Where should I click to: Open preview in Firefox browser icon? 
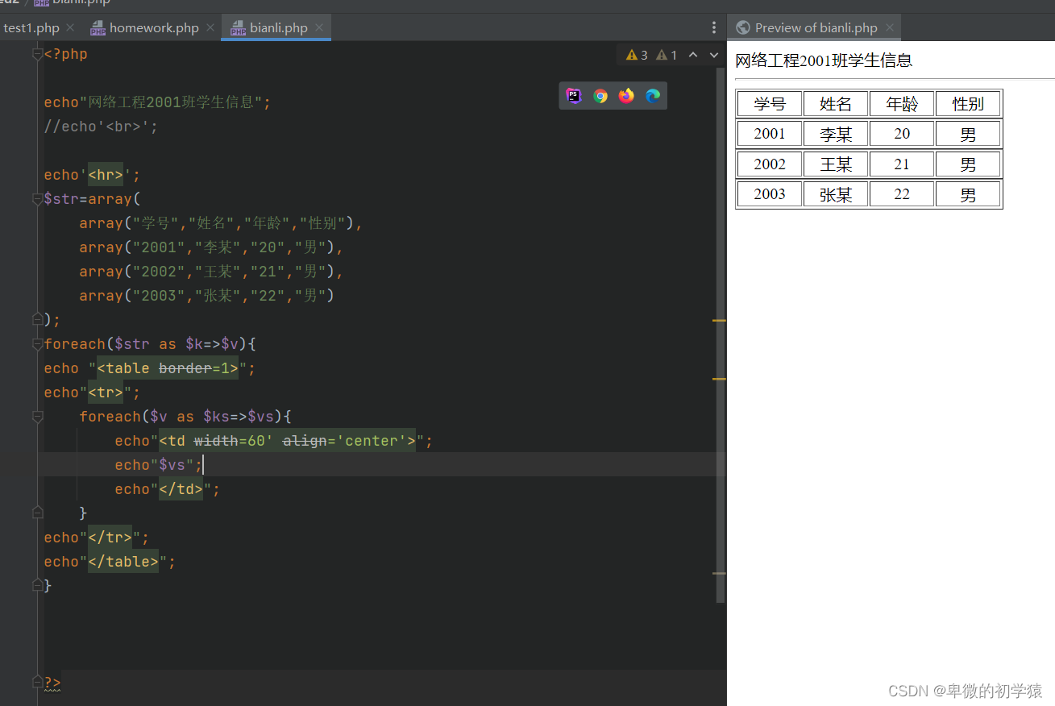pos(626,96)
